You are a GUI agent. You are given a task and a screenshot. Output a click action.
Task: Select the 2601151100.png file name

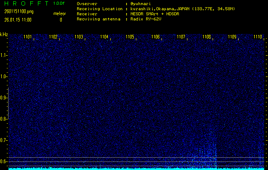click(15, 11)
